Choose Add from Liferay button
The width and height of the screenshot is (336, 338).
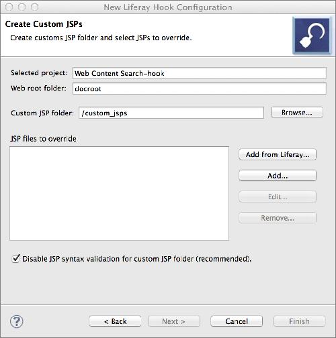tap(278, 154)
